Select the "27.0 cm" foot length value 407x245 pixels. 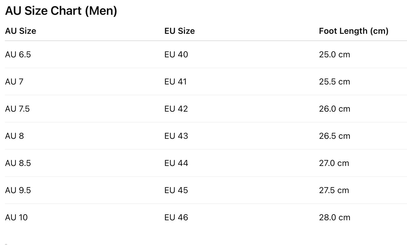pyautogui.click(x=334, y=163)
